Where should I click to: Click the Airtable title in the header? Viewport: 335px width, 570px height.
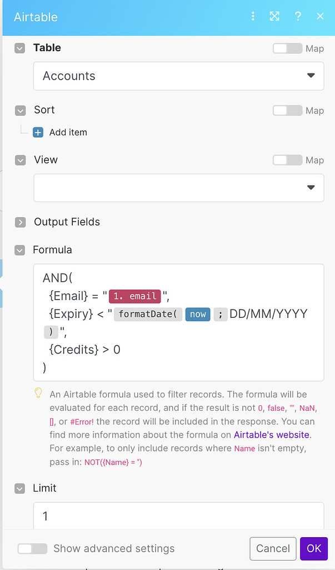[x=35, y=17]
